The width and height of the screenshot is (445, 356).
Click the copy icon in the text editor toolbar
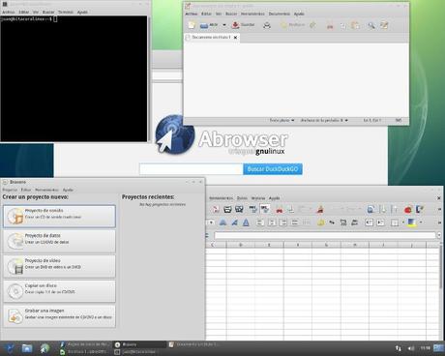343,25
